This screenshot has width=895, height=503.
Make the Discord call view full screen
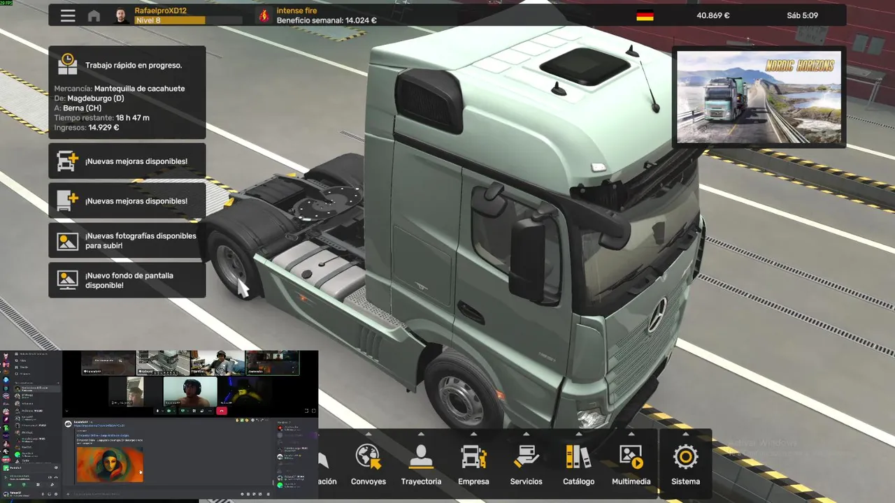[x=313, y=411]
